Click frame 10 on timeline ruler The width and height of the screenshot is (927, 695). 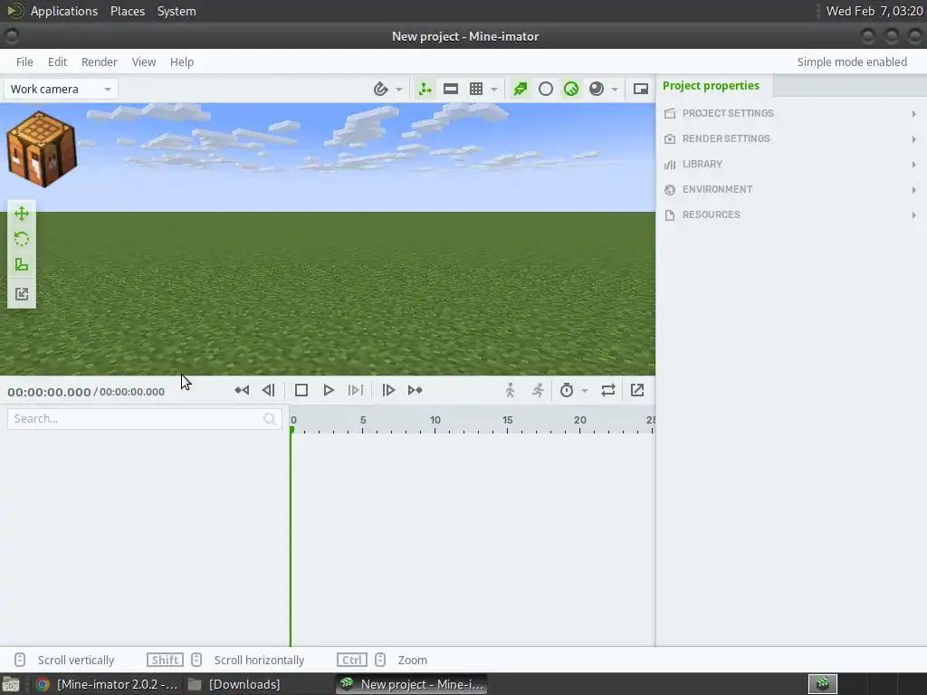coord(435,420)
